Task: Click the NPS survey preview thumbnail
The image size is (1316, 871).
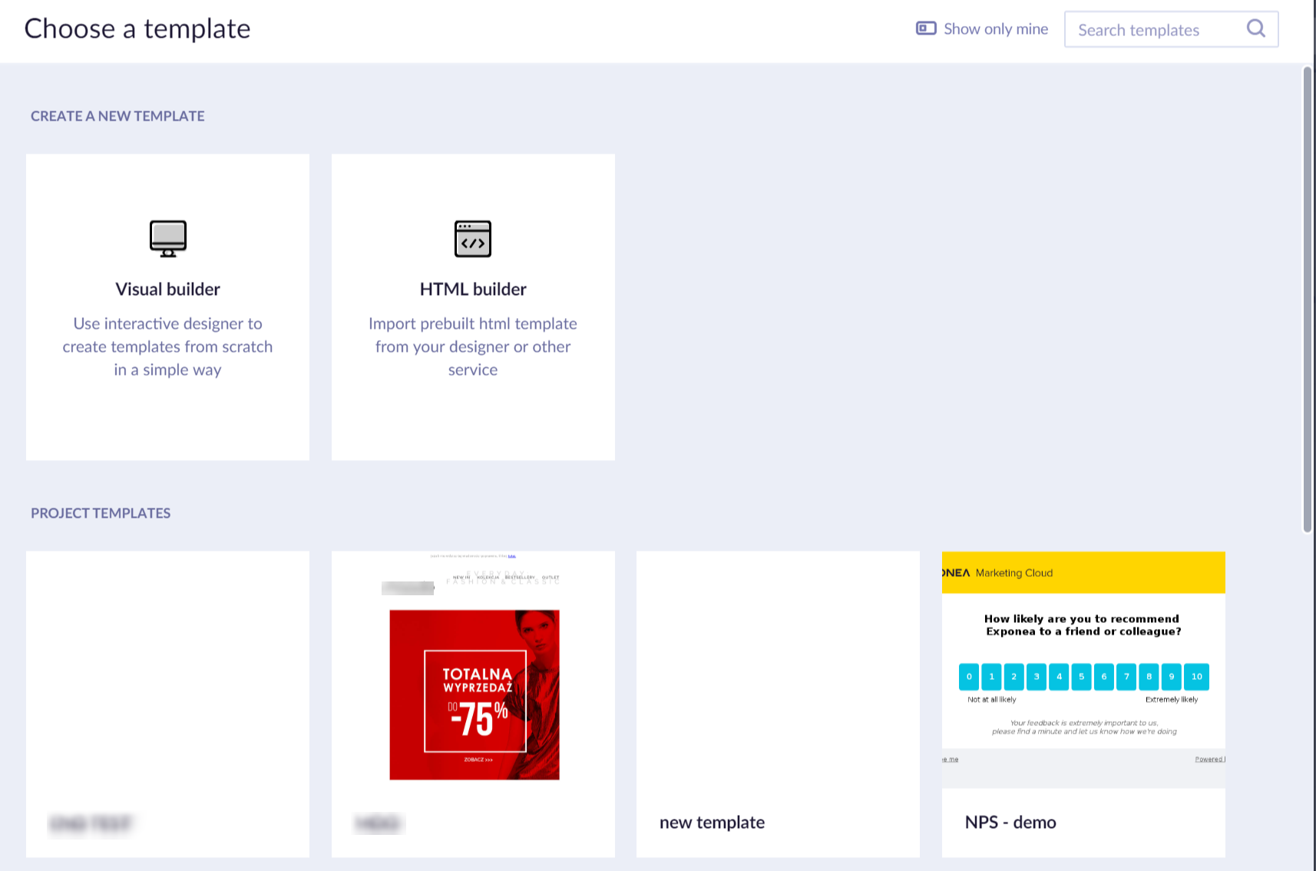Action: click(1083, 669)
